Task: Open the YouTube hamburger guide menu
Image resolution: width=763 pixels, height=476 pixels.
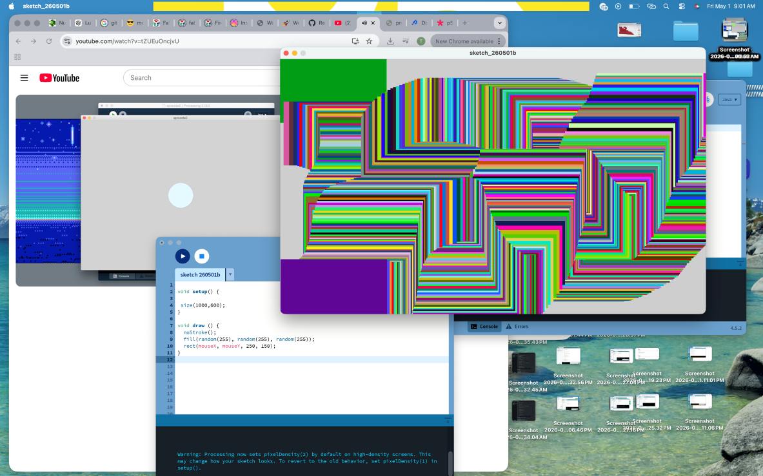Action: tap(24, 78)
